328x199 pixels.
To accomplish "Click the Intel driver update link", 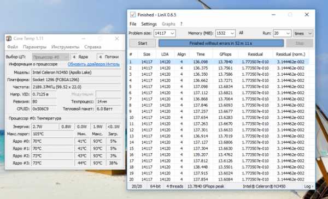I will [x=93, y=64].
